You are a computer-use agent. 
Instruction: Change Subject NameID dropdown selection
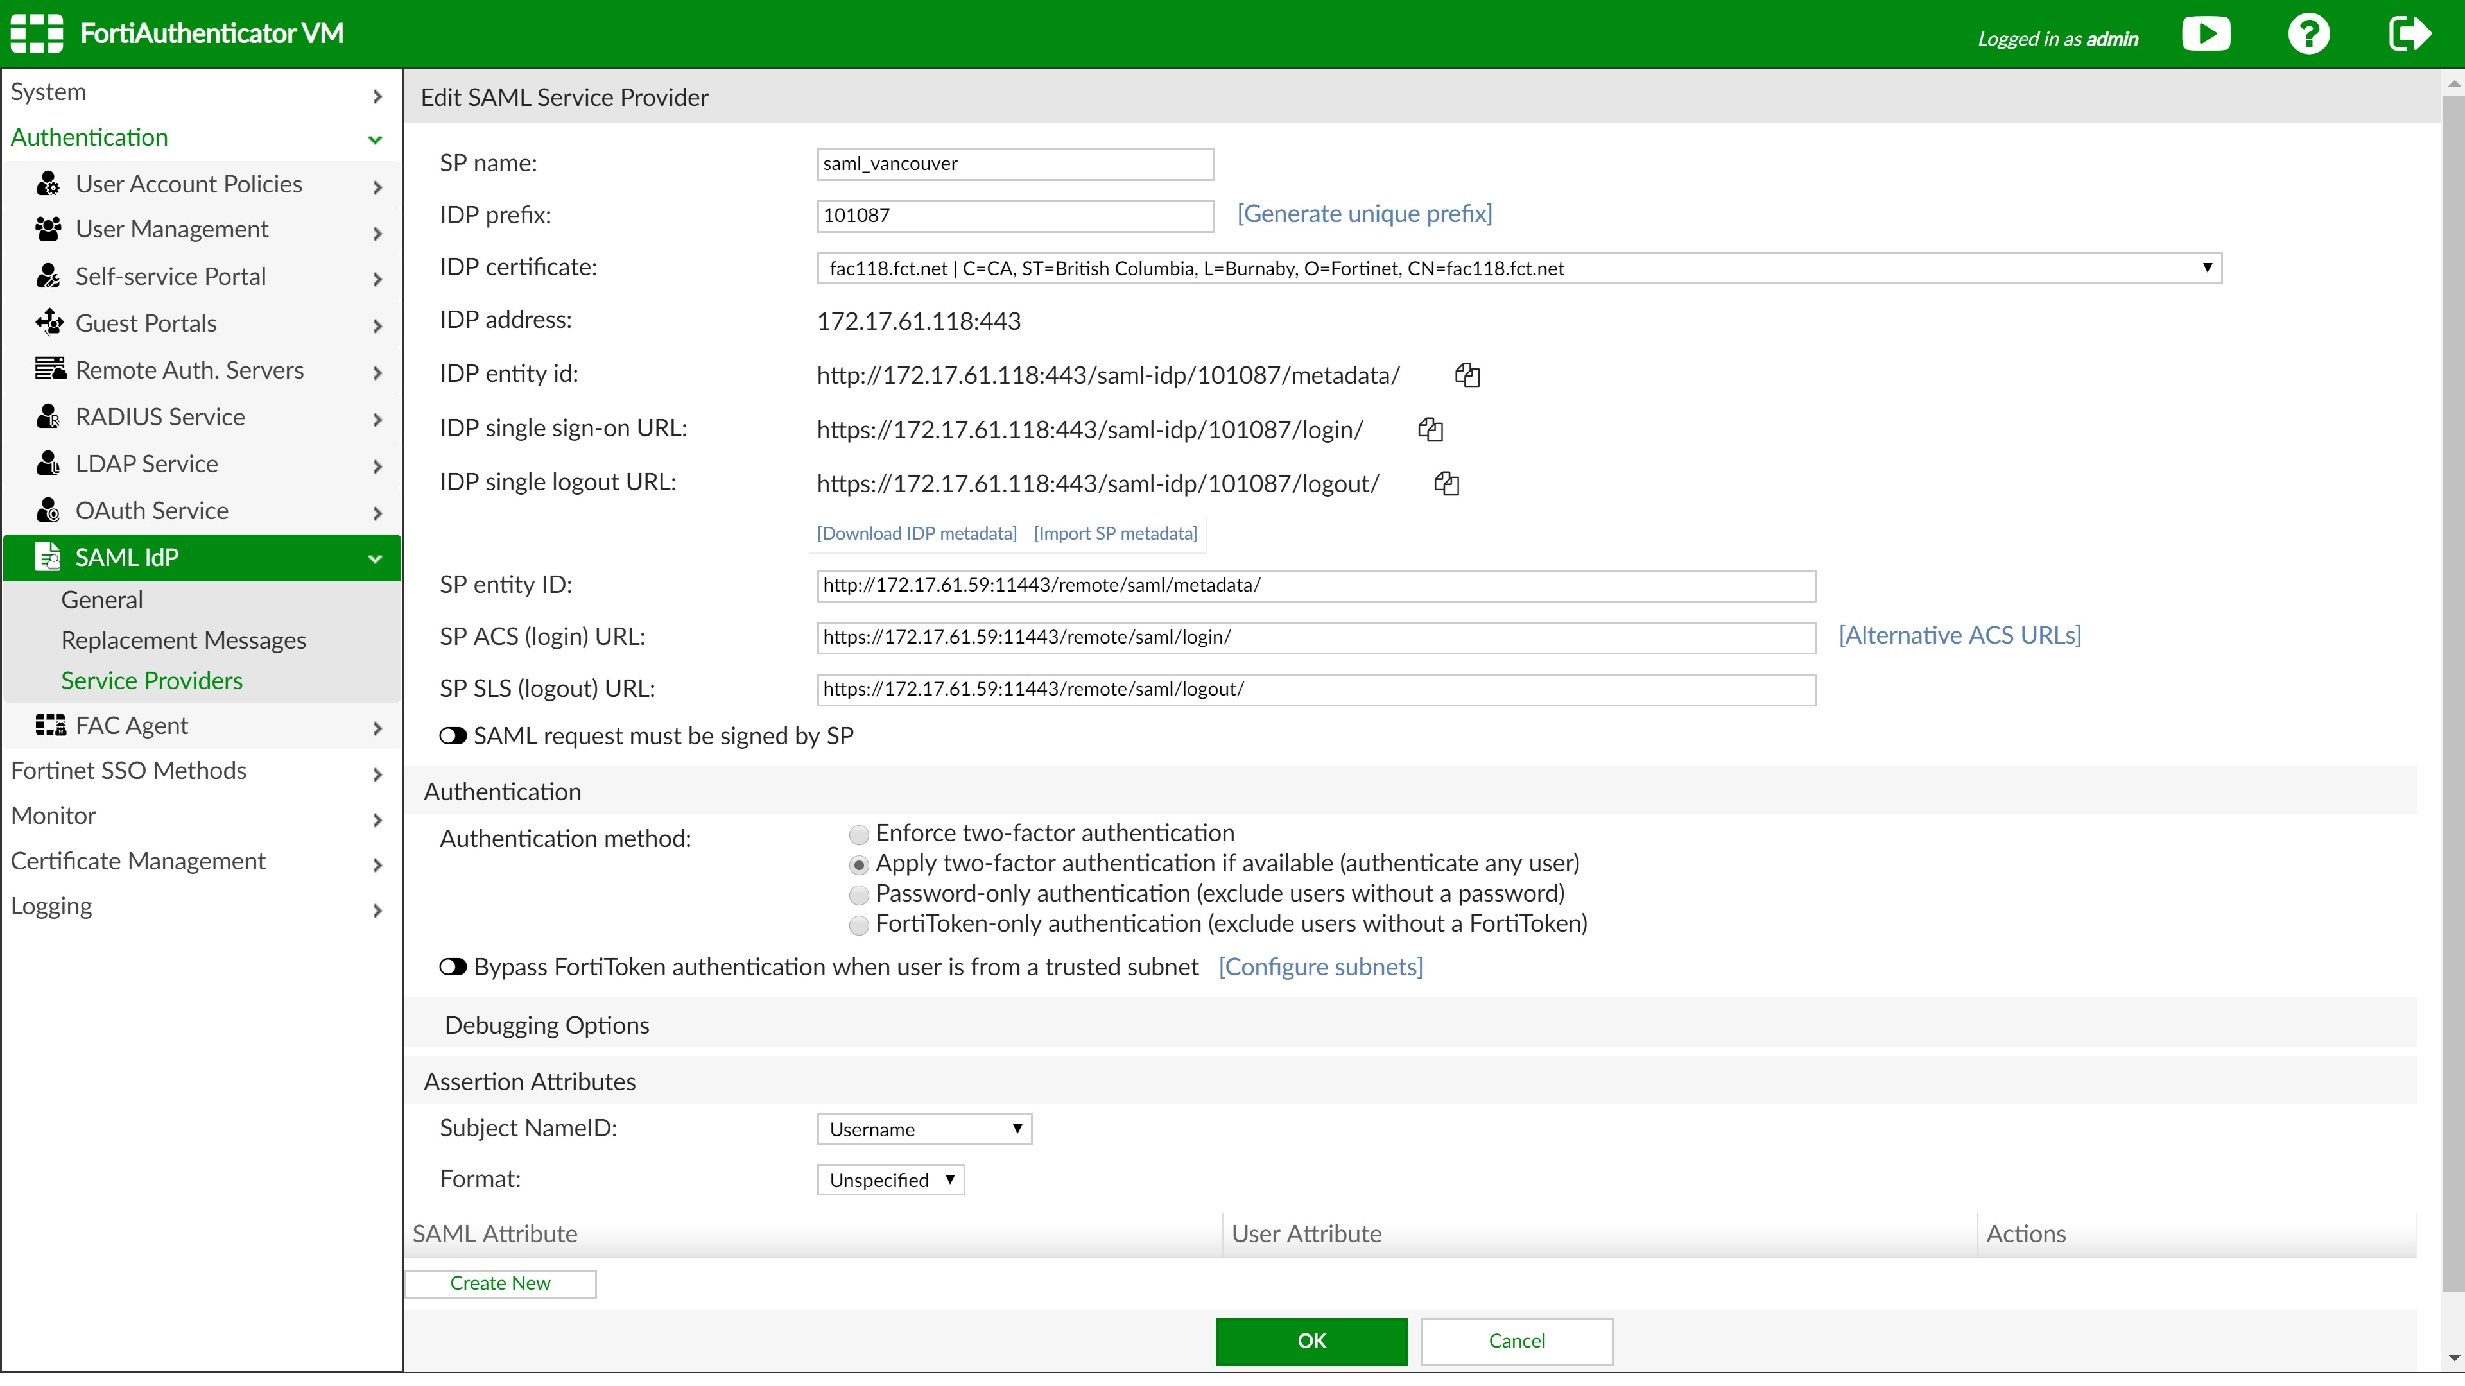click(x=922, y=1129)
